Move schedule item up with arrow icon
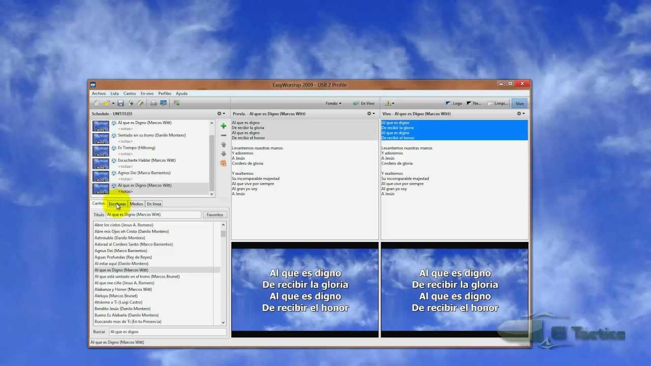The width and height of the screenshot is (651, 366). click(223, 145)
